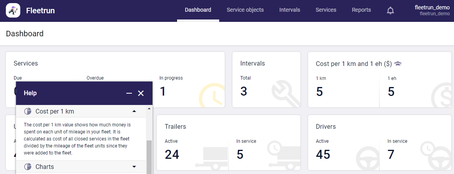Click the dollar icon in Cost card
This screenshot has height=174, width=454.
pos(443,96)
